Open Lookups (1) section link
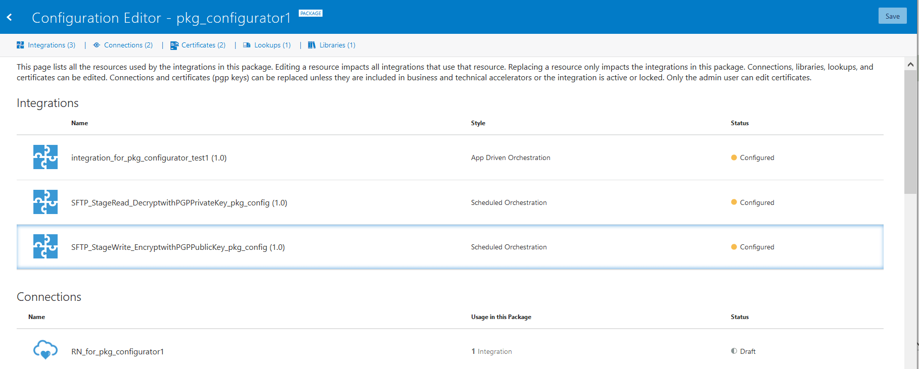The height and width of the screenshot is (369, 919). tap(272, 45)
